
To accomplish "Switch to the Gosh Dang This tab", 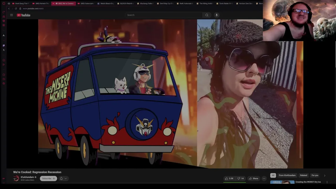I will point(20,3).
